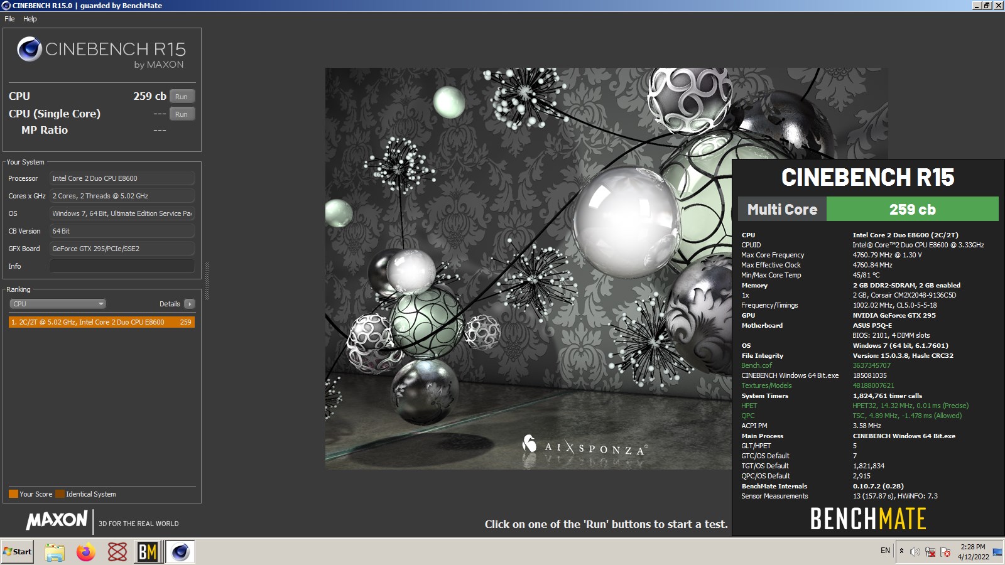Image resolution: width=1005 pixels, height=565 pixels.
Task: Click the Cinebench R15 logo sphere icon
Action: (x=30, y=49)
